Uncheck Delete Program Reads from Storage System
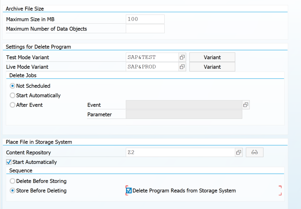This screenshot has height=209, width=301. tap(128, 191)
